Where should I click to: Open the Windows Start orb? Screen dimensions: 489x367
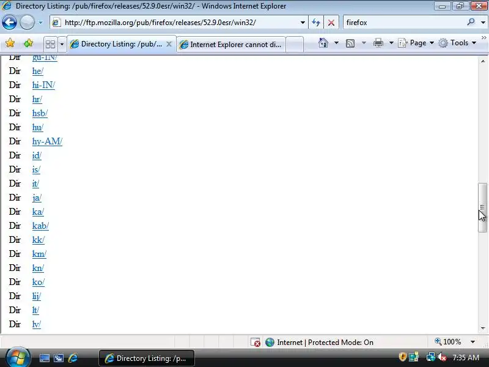[18, 357]
